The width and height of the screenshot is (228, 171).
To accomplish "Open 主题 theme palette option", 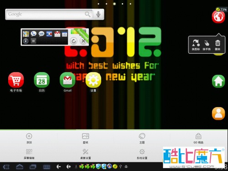I will click(x=142, y=138).
